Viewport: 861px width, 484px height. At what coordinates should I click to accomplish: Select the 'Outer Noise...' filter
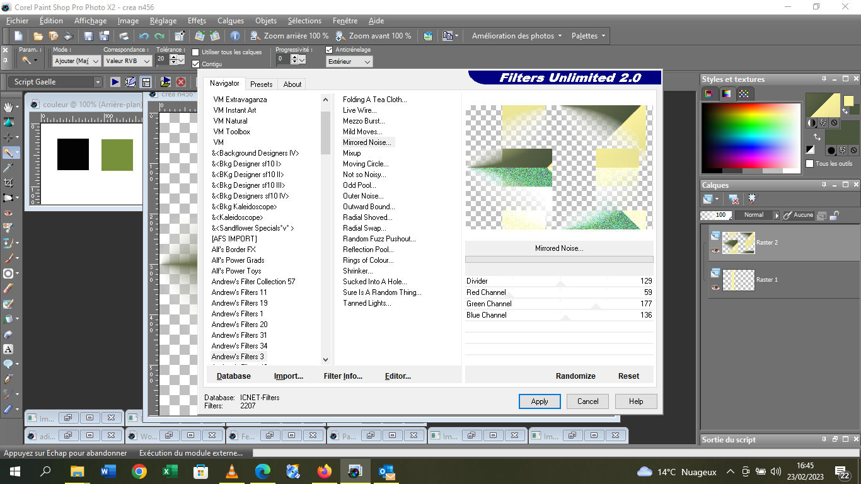coord(363,196)
